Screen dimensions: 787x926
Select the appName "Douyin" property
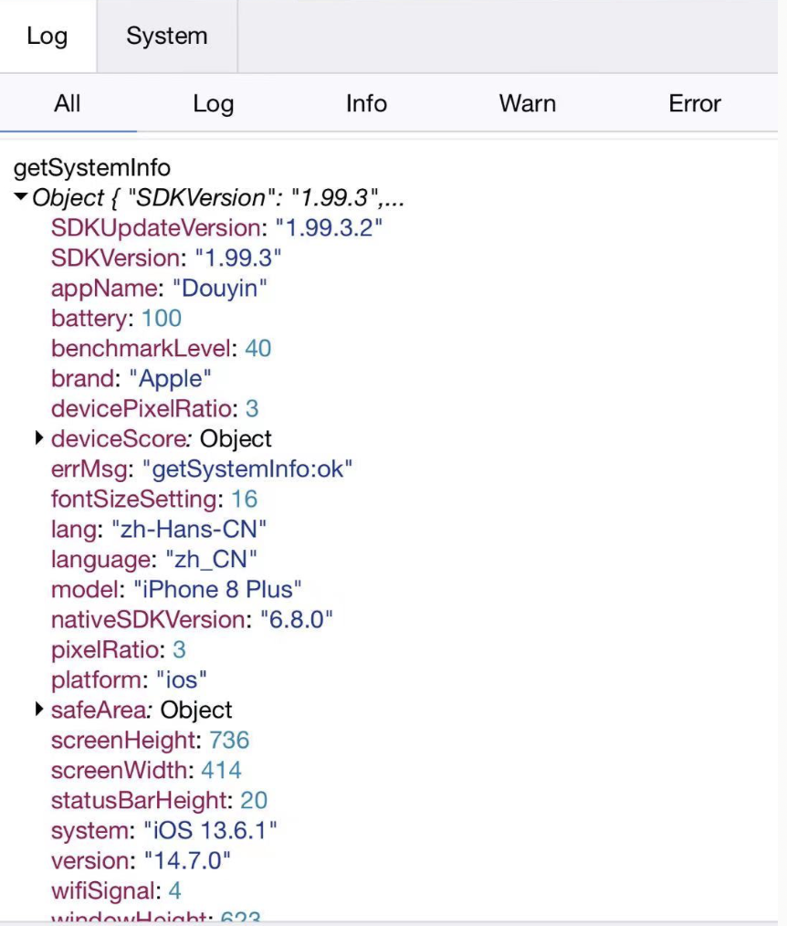159,289
